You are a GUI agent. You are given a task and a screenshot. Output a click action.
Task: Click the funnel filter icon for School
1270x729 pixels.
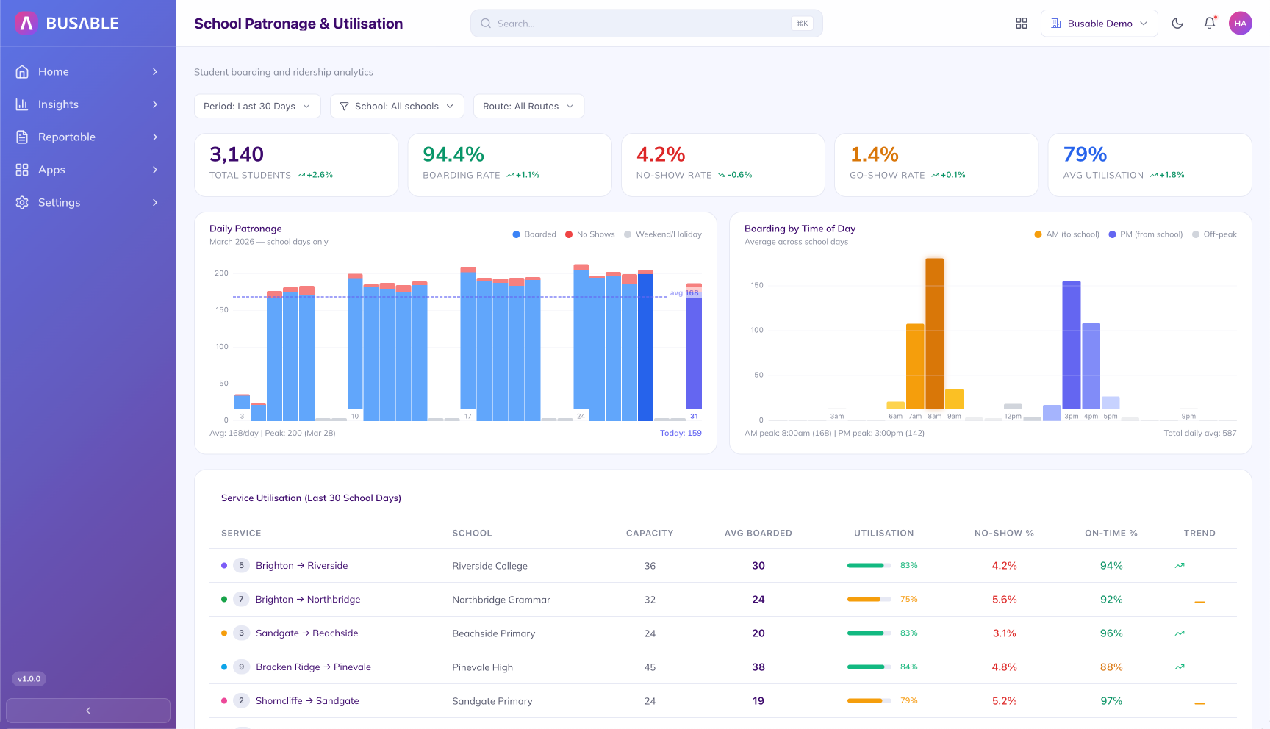pyautogui.click(x=344, y=107)
